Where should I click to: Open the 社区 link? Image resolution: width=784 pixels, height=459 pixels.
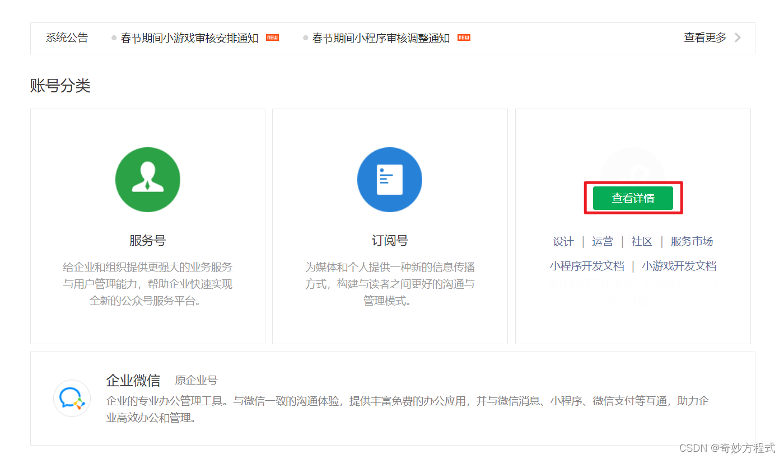tap(642, 241)
